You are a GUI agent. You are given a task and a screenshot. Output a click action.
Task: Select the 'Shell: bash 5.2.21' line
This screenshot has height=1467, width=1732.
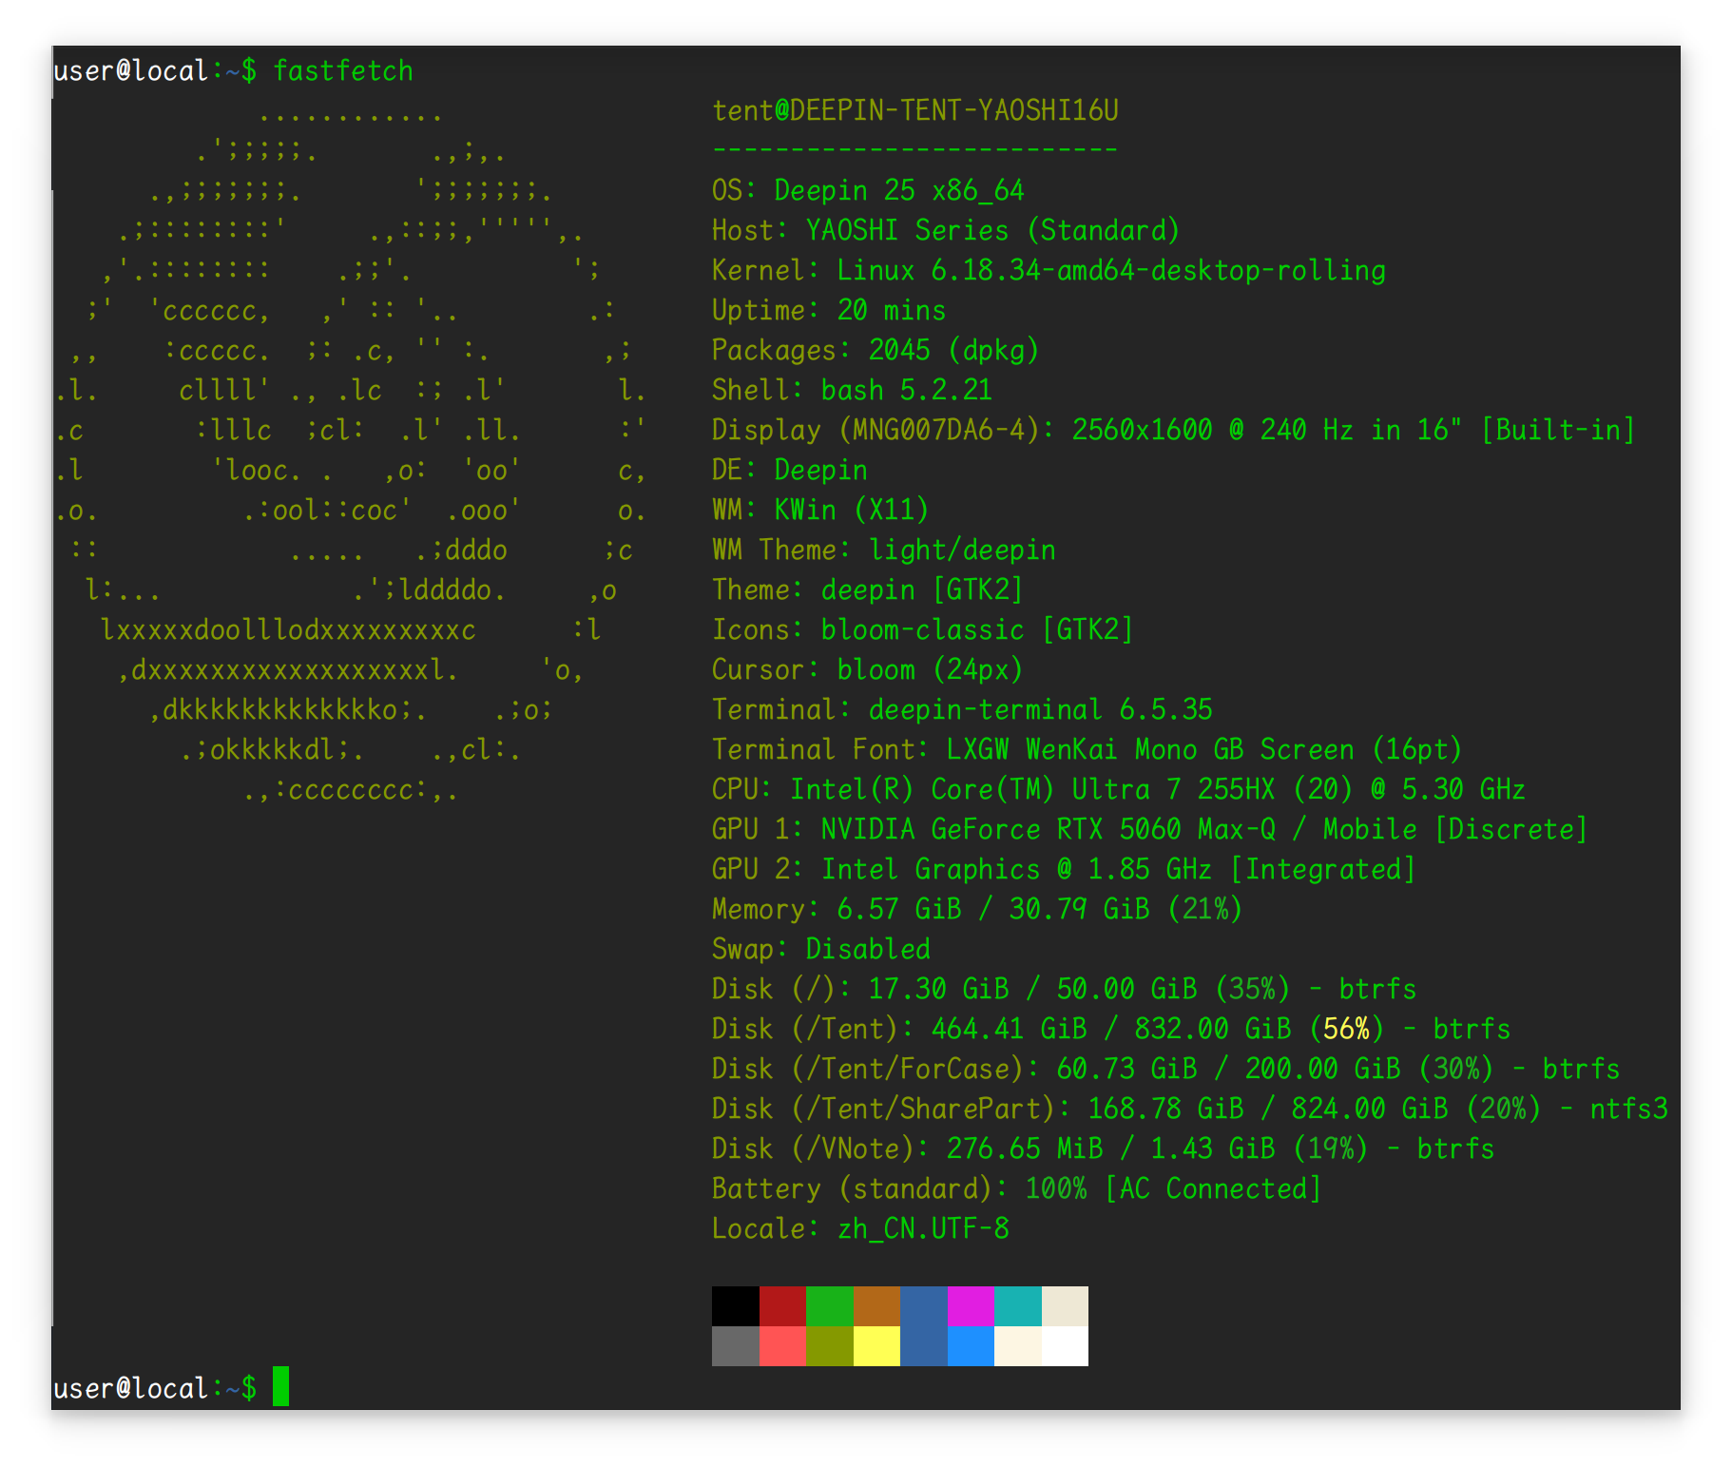pyautogui.click(x=852, y=391)
